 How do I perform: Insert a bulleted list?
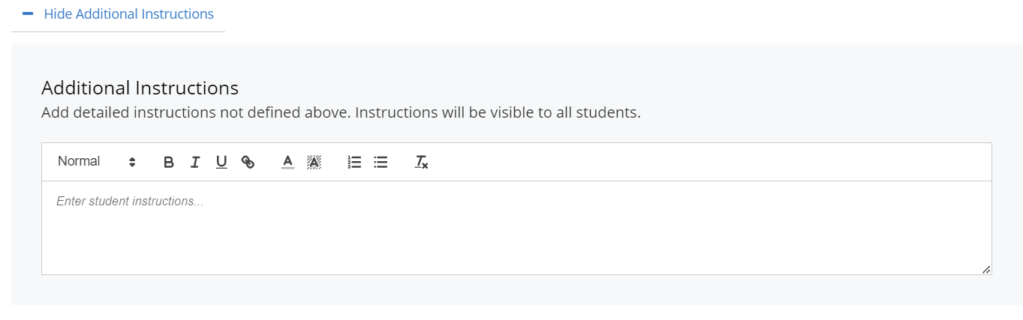coord(381,162)
